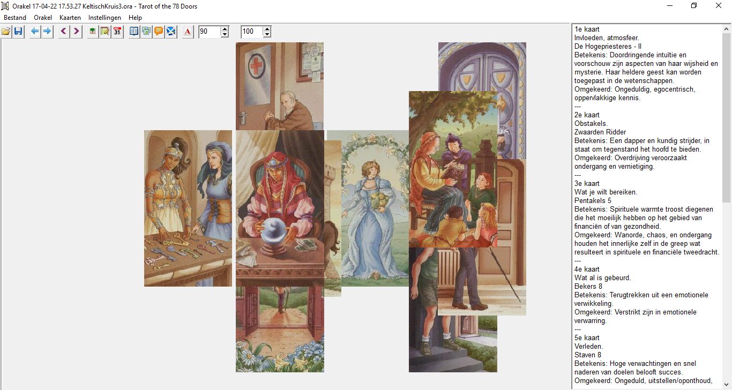Click the '1e kaart' heading text
Screen dimensions: 732x390
(587, 29)
